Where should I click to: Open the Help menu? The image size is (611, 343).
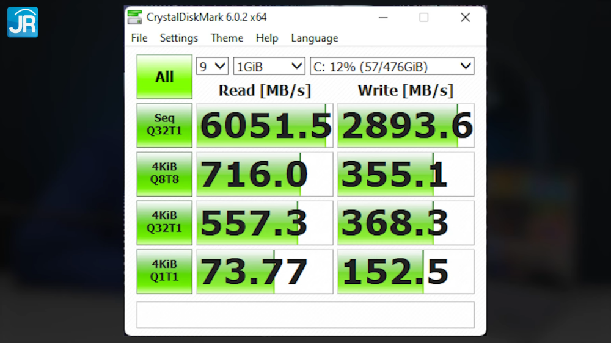tap(267, 38)
